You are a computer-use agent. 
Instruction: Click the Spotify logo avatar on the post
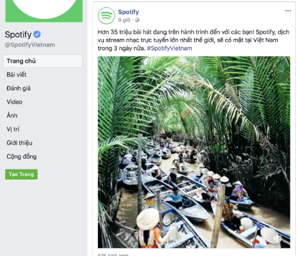click(x=106, y=15)
